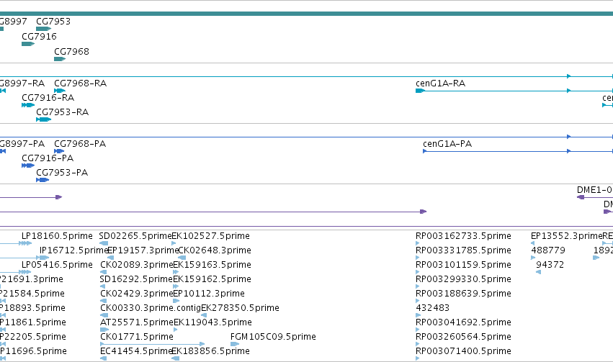Click the cenG1A-PA label
613x362 pixels.
click(447, 144)
